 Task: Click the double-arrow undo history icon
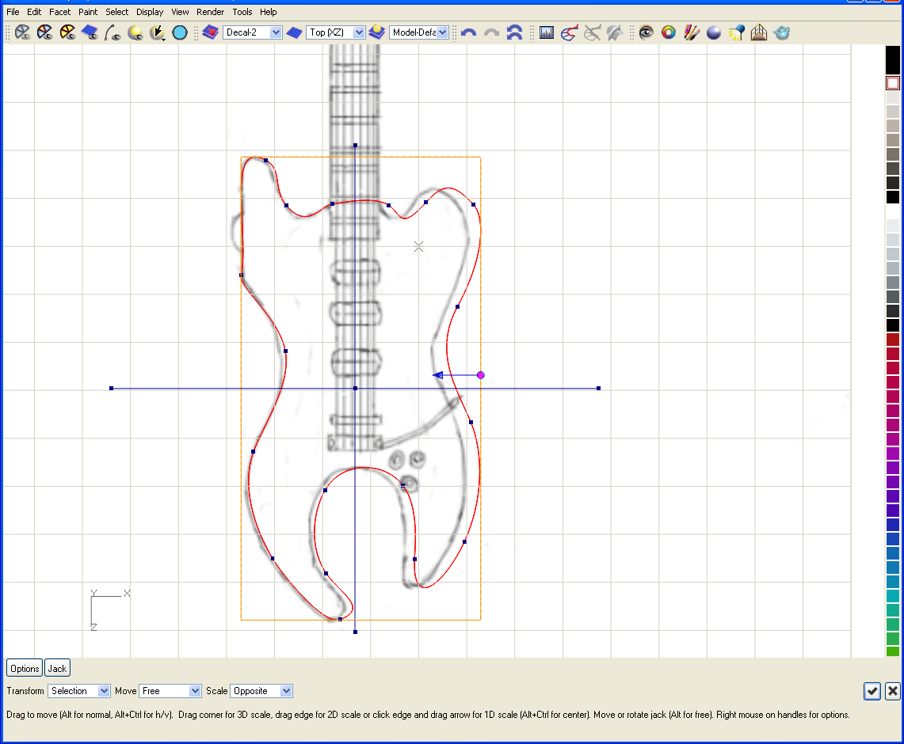[514, 32]
